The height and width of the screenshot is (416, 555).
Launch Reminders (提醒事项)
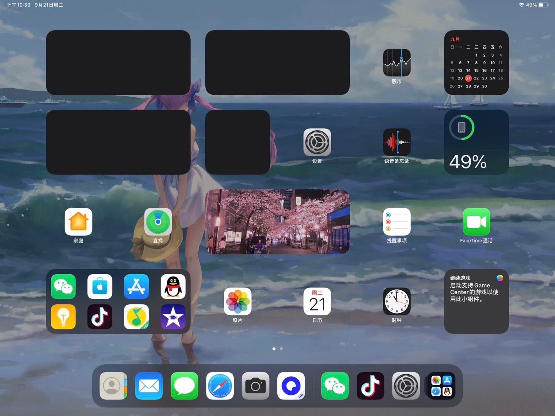(x=397, y=222)
